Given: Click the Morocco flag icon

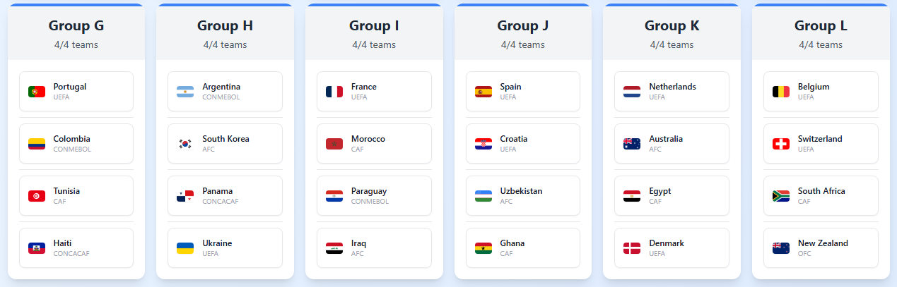Looking at the screenshot, I should (x=334, y=144).
